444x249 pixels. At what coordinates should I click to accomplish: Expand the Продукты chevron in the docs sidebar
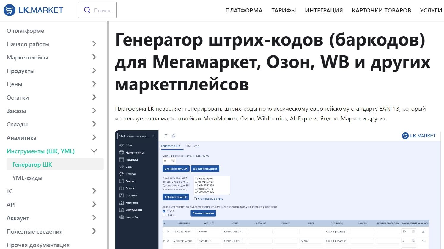(x=94, y=71)
